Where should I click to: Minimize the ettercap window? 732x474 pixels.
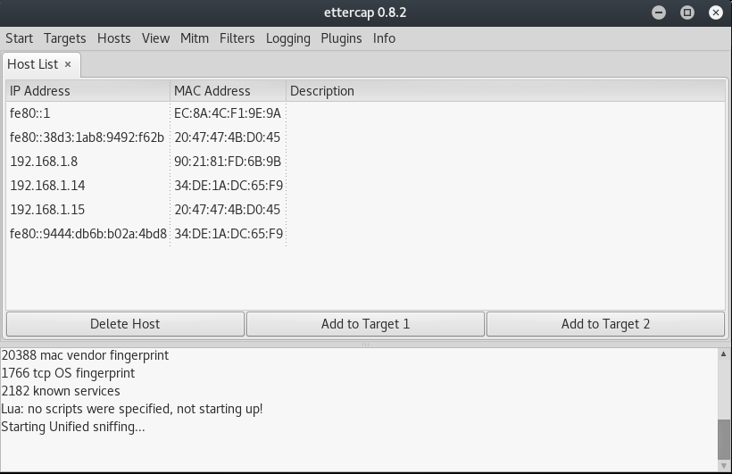[659, 12]
